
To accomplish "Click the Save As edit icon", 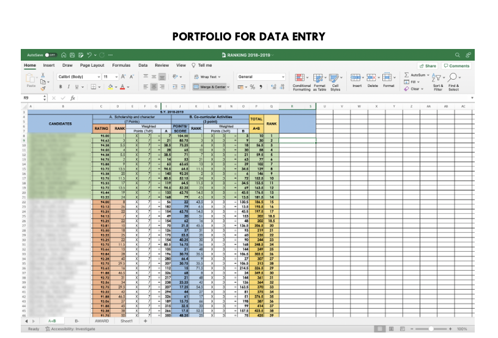I will point(81,55).
